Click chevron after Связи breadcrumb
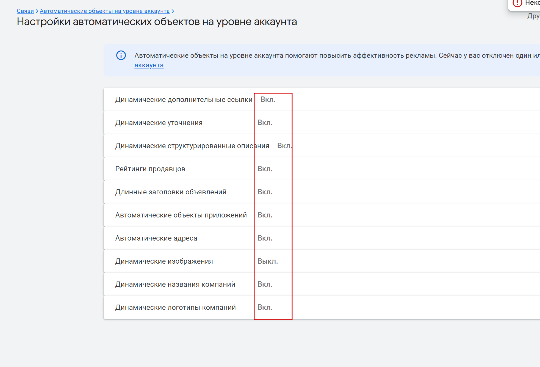Screen dimensions: 540x367 [x=37, y=11]
